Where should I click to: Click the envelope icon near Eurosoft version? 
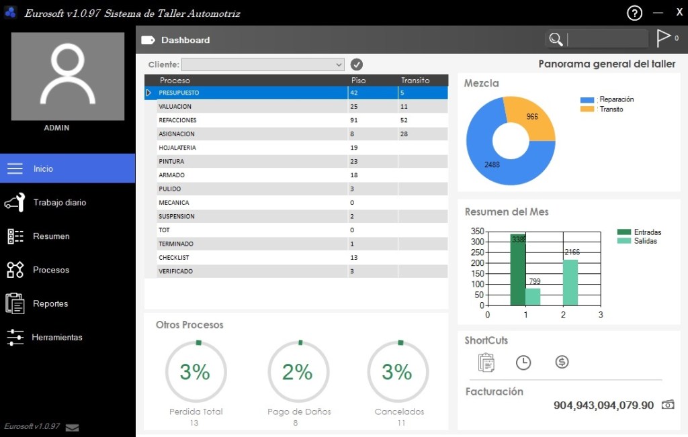click(x=73, y=428)
